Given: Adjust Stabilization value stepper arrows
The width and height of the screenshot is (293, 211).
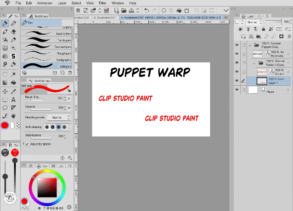Looking at the screenshot, I should click(x=65, y=136).
